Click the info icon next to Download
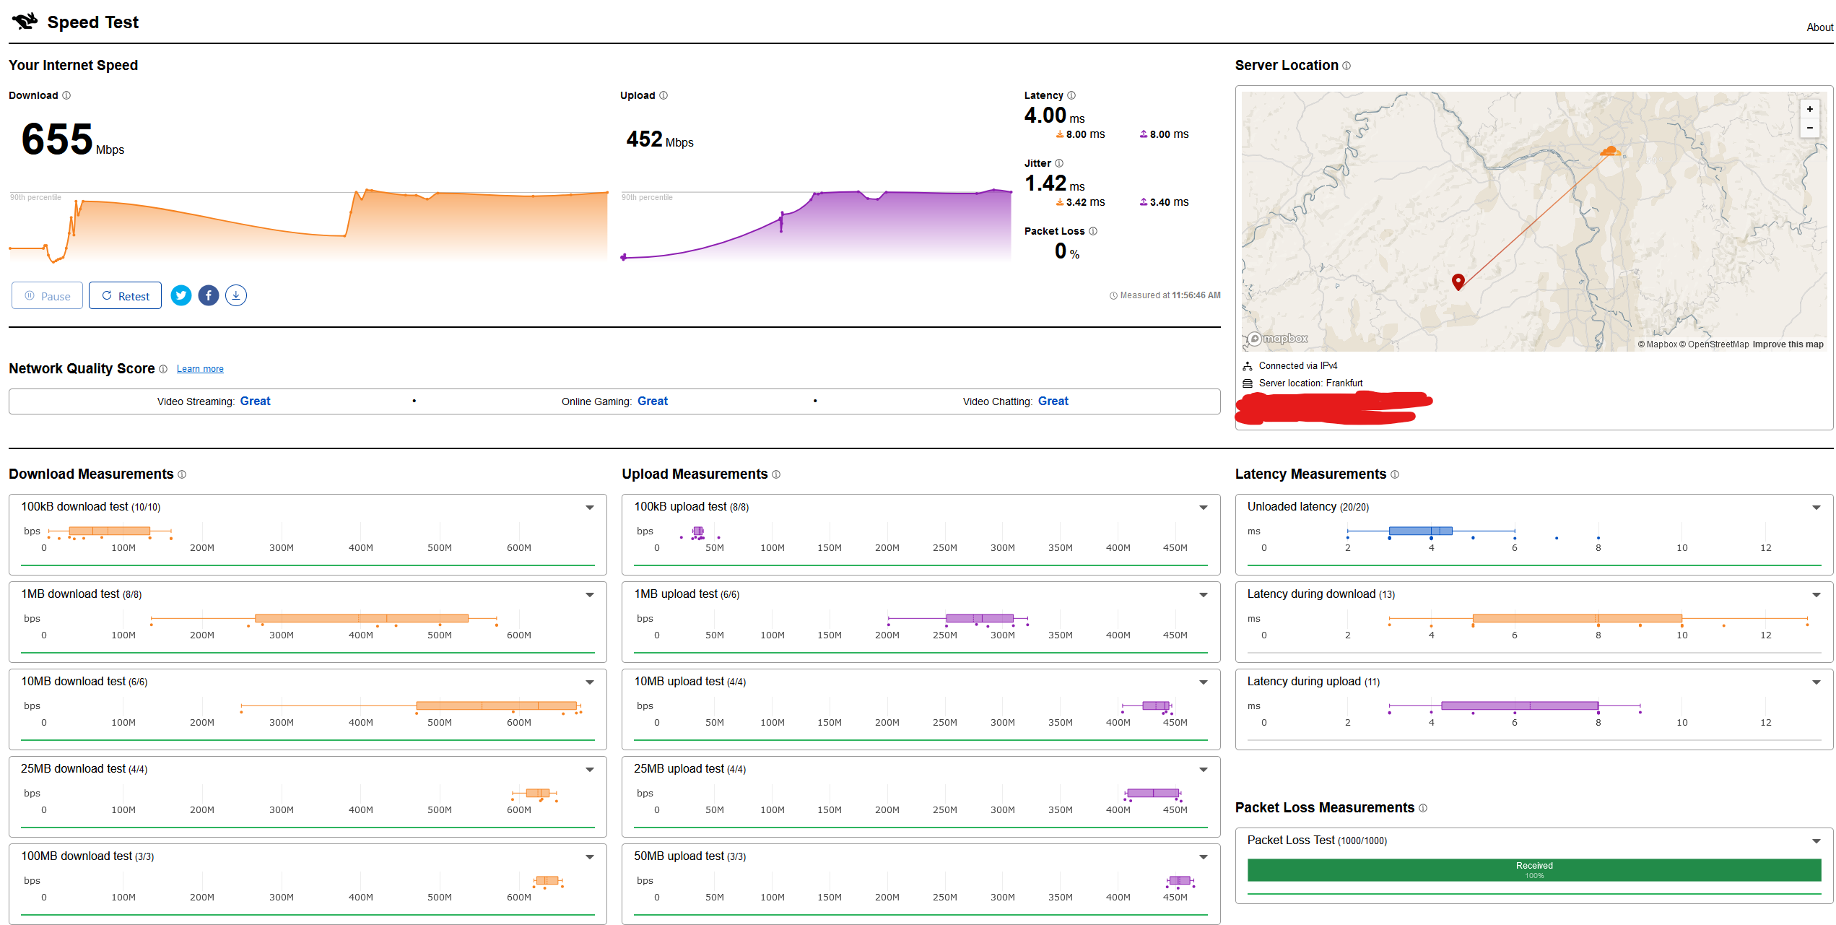Image resolution: width=1836 pixels, height=925 pixels. point(66,95)
